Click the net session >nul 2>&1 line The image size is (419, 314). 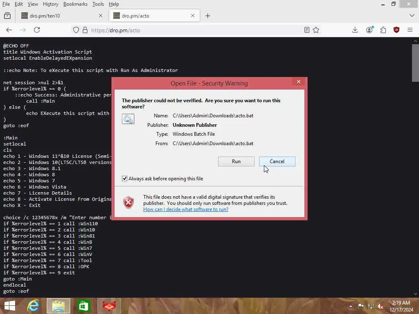pos(34,83)
